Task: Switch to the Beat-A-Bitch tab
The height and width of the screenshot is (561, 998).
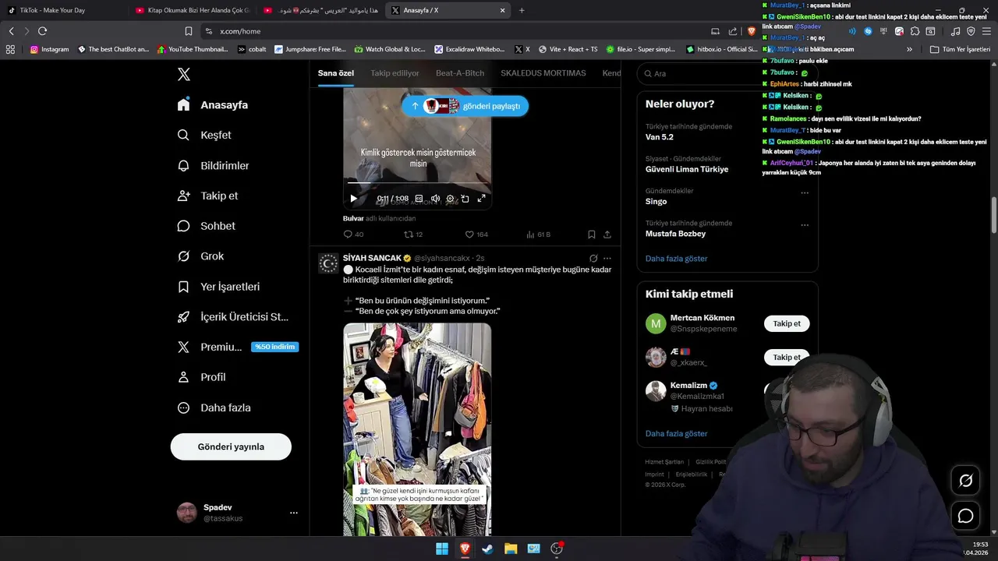Action: [x=460, y=73]
